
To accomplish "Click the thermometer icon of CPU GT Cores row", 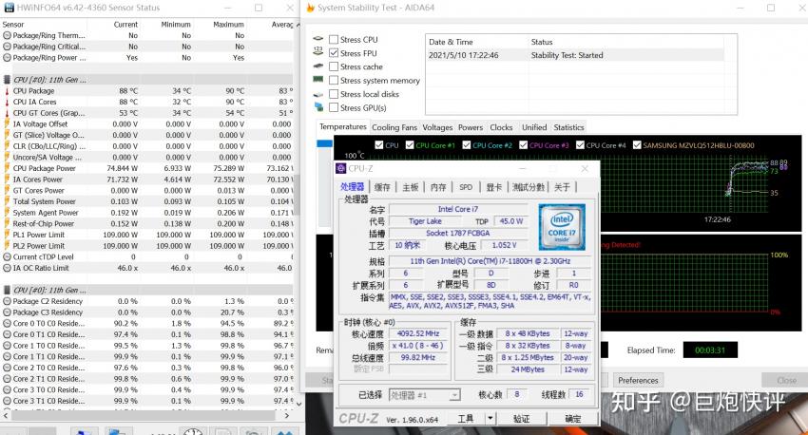I will pos(7,113).
